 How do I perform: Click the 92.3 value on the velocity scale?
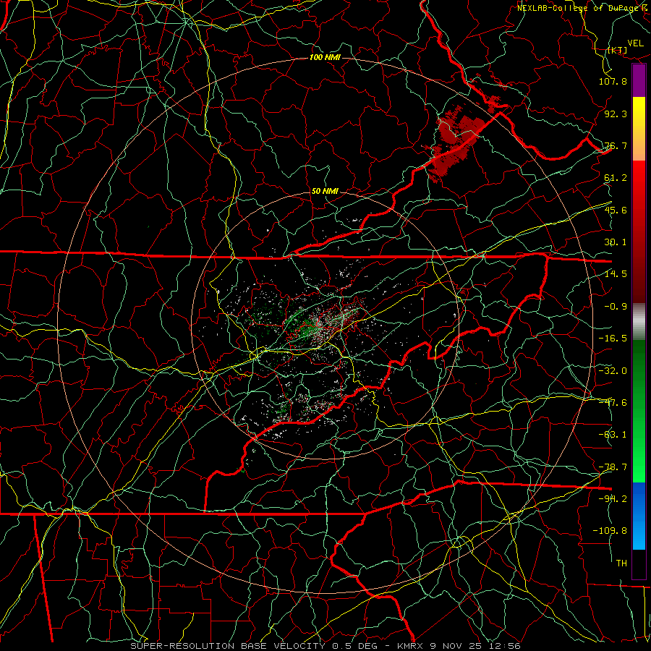[x=616, y=114]
